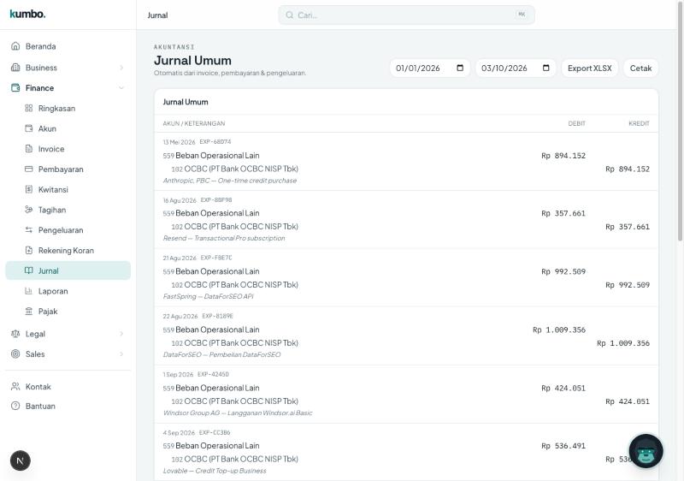This screenshot has width=684, height=481.
Task: Open Bantuan link
Action: (68, 406)
